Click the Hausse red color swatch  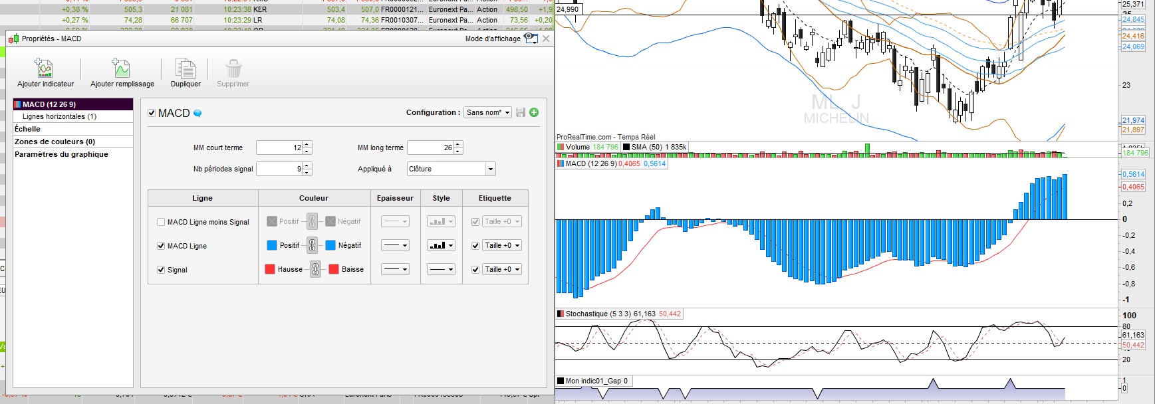(270, 269)
